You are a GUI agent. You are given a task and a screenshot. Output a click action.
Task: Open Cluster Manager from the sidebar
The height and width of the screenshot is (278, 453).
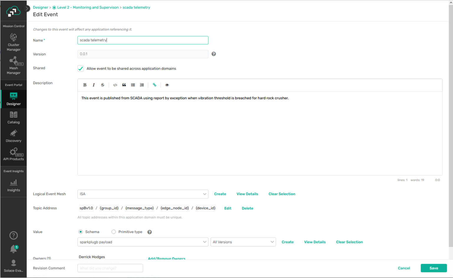pyautogui.click(x=14, y=42)
